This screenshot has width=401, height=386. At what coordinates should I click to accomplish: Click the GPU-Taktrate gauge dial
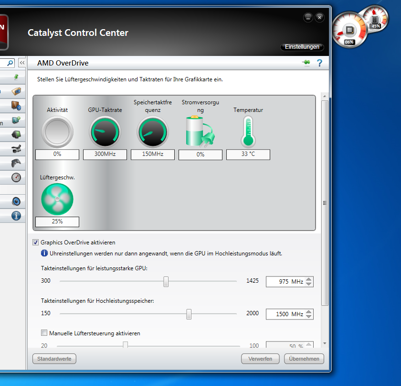[105, 132]
